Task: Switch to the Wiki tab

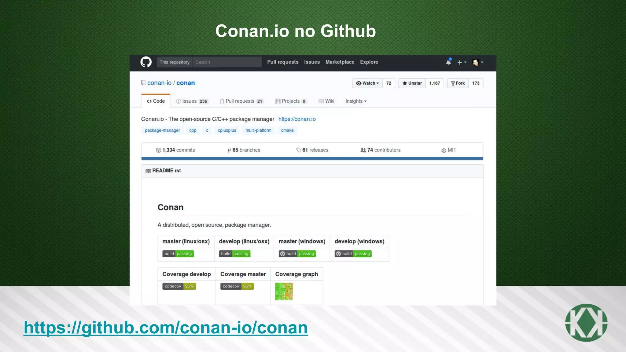Action: [x=326, y=101]
